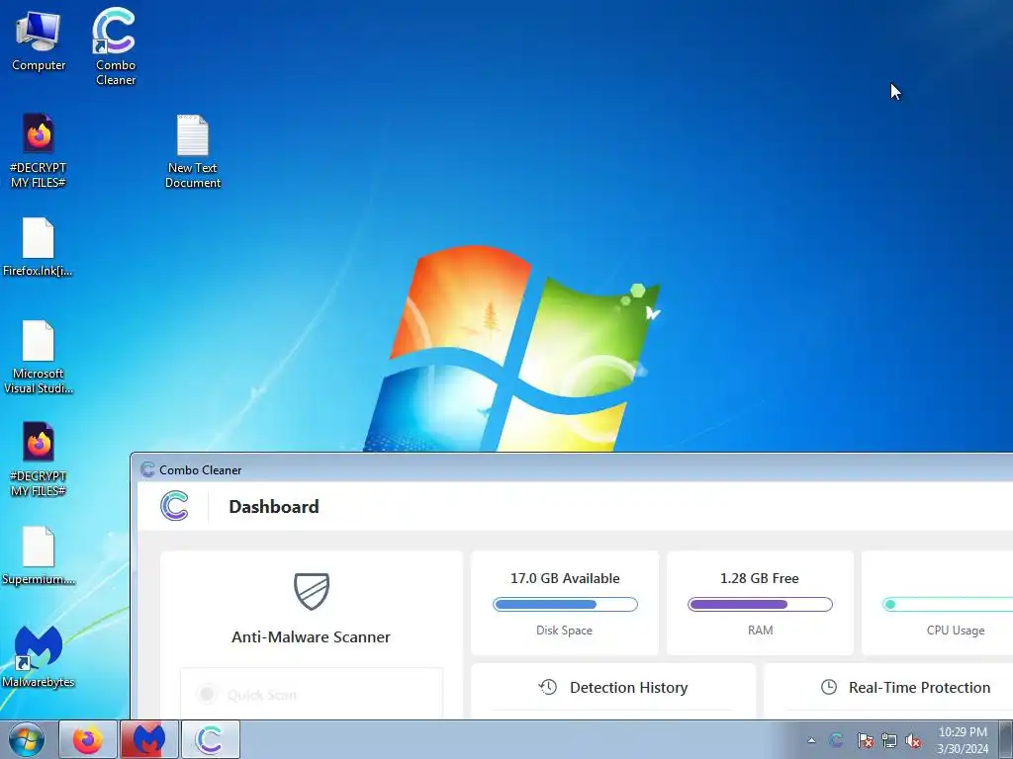Open the Combo Cleaner desktop shortcut
1013x759 pixels.
[115, 46]
